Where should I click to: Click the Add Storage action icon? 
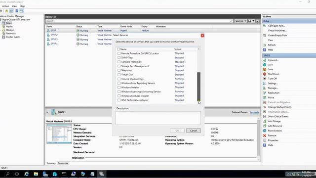point(265,121)
